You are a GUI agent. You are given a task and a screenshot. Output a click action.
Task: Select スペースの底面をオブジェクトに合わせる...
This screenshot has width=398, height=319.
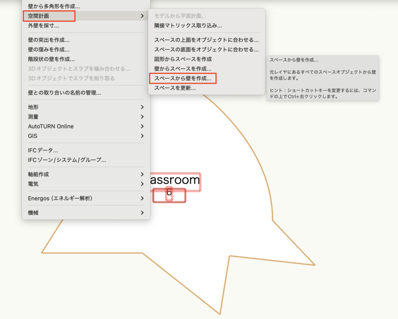pos(206,49)
